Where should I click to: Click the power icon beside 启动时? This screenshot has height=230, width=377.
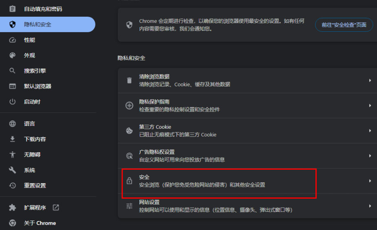[13, 102]
